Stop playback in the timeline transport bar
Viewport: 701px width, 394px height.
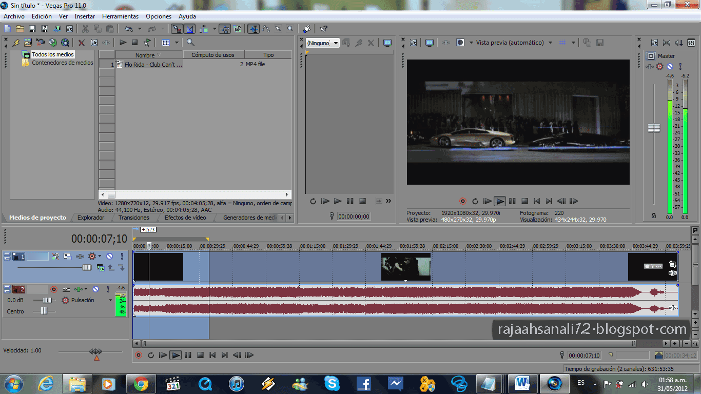200,355
